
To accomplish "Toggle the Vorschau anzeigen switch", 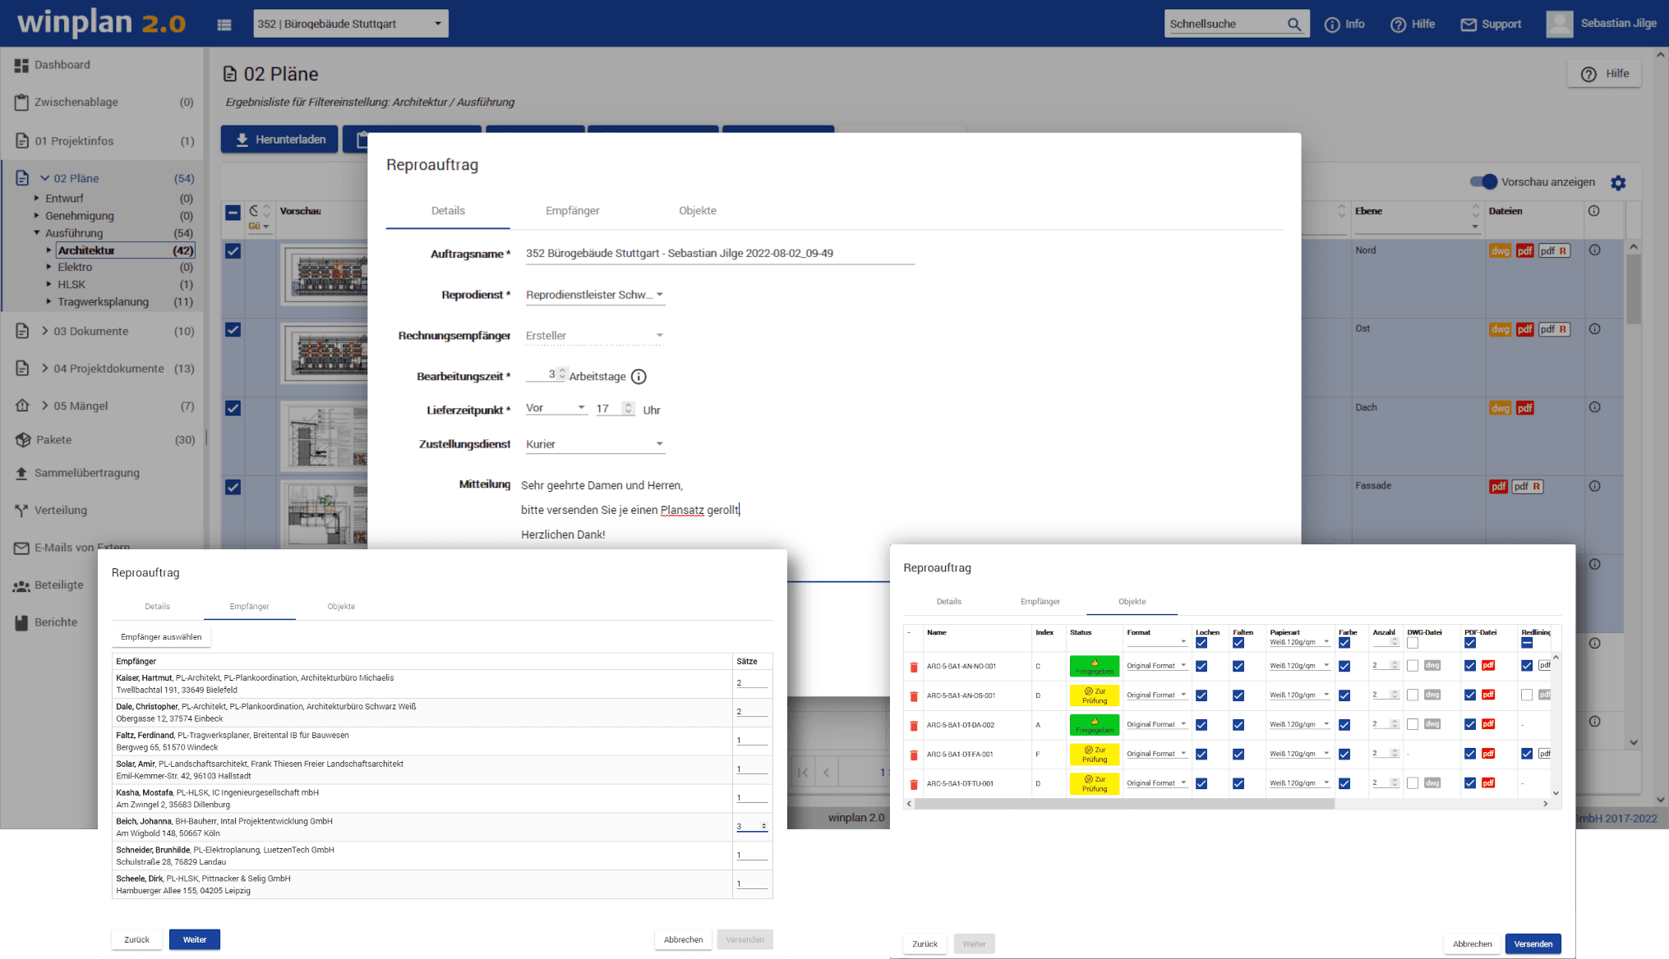I will coord(1484,181).
